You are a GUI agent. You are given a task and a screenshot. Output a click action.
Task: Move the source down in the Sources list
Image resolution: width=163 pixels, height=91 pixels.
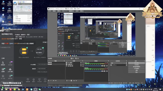(x=76, y=81)
